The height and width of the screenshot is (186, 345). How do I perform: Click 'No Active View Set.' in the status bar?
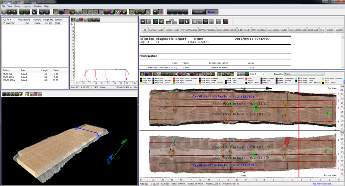(322, 183)
